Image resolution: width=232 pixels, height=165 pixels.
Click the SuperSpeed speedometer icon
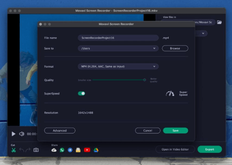[170, 93]
